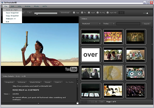This screenshot has height=108, width=154.
Task: Open the dancer in wooden doorway thumbnail
Action: pos(136,37)
